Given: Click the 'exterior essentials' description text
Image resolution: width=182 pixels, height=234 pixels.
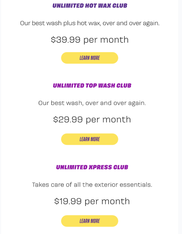Looking at the screenshot, I should click(x=92, y=184).
